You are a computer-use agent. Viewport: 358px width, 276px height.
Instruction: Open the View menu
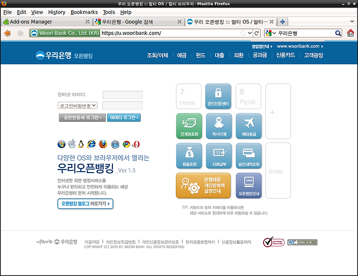37,12
